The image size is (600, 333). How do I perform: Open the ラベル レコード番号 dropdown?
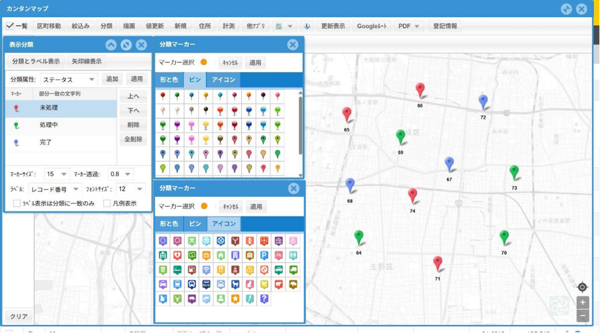tap(55, 189)
